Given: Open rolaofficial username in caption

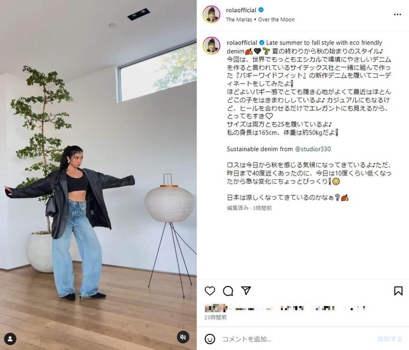Looking at the screenshot, I should [242, 42].
